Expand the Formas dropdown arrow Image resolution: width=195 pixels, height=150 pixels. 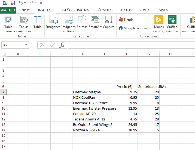[82, 31]
